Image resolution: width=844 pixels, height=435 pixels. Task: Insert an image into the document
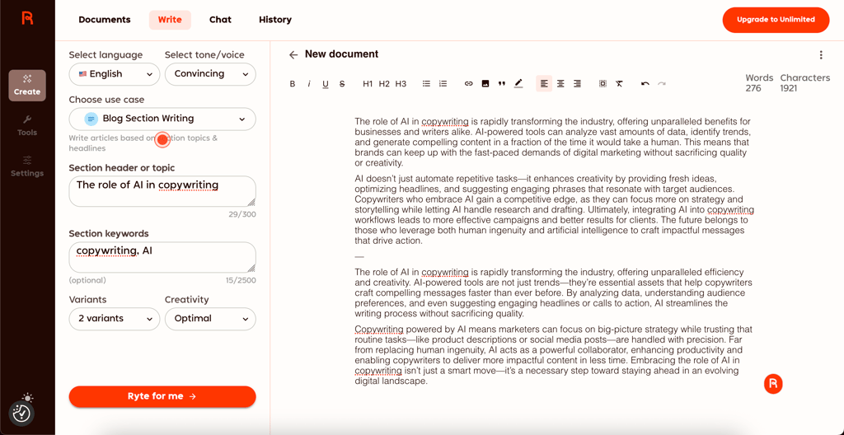point(485,83)
